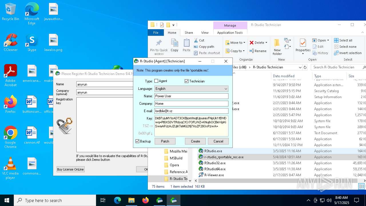
Task: Click Edit in the Open group
Action: (318, 47)
